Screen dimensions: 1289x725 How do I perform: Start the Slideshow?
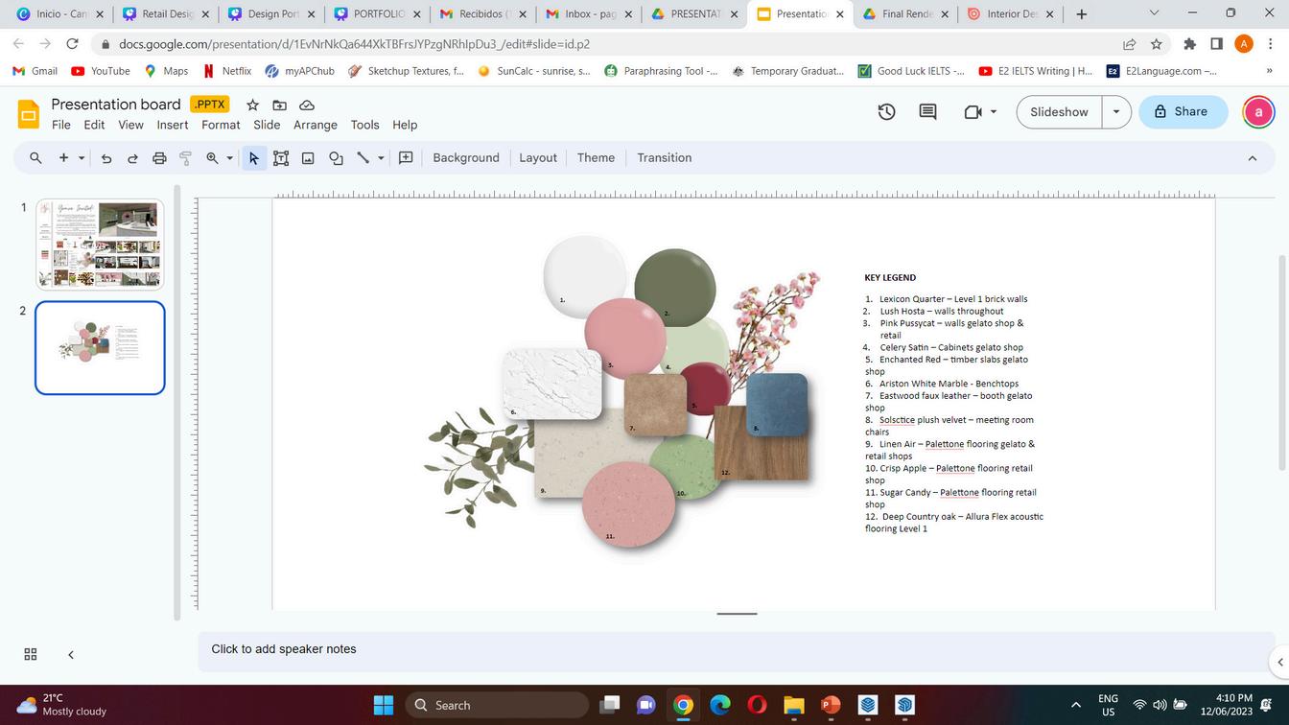click(x=1059, y=112)
